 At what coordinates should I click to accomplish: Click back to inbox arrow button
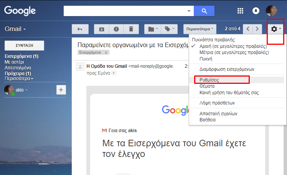80,29
